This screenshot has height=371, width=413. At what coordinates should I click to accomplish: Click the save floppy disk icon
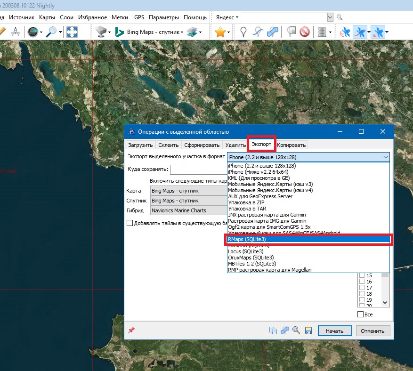coord(308,331)
